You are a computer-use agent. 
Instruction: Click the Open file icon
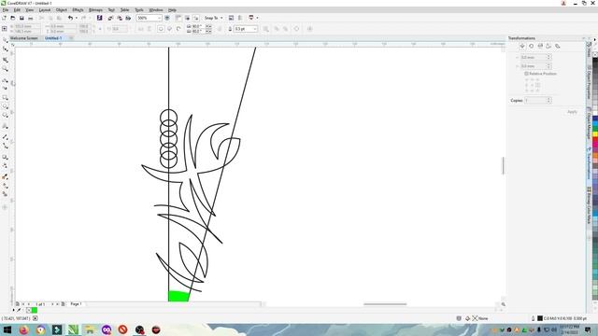(13, 18)
